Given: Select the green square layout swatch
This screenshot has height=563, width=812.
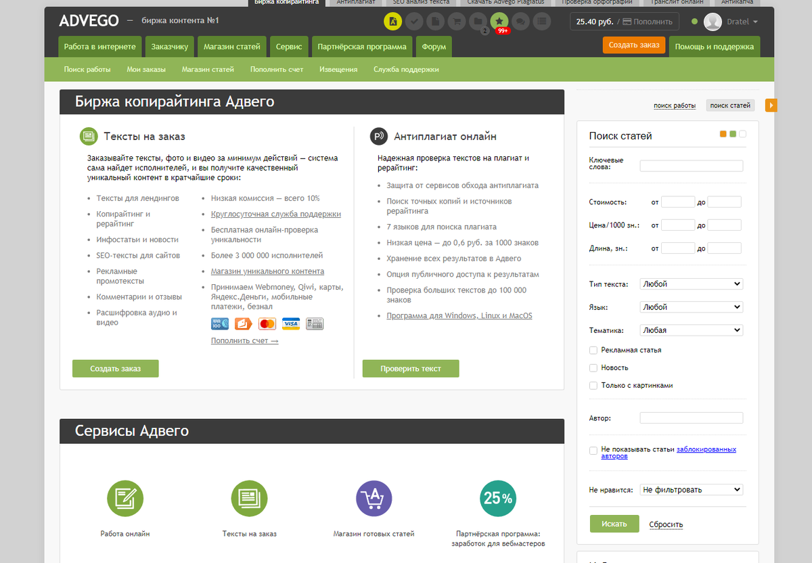Looking at the screenshot, I should 733,134.
